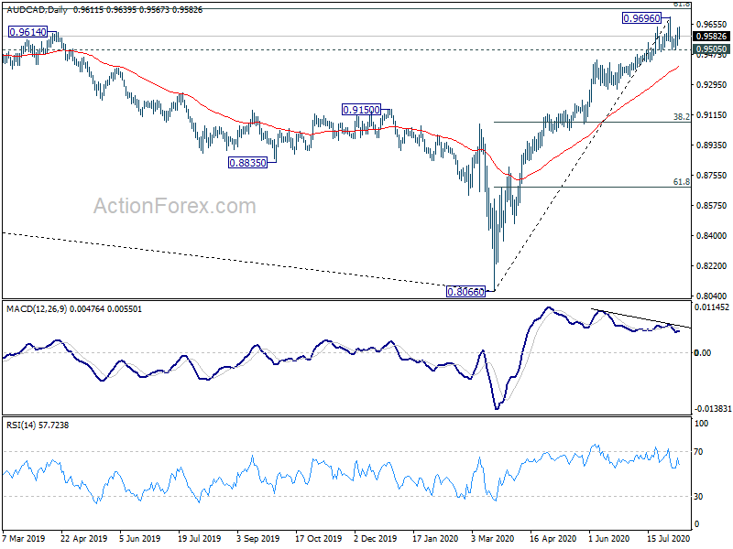Click the 16 Apr 2020 date label
The image size is (733, 549).
pyautogui.click(x=553, y=538)
